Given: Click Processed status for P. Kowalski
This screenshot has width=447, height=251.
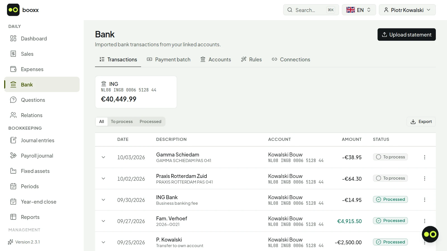Looking at the screenshot, I should 390,242.
